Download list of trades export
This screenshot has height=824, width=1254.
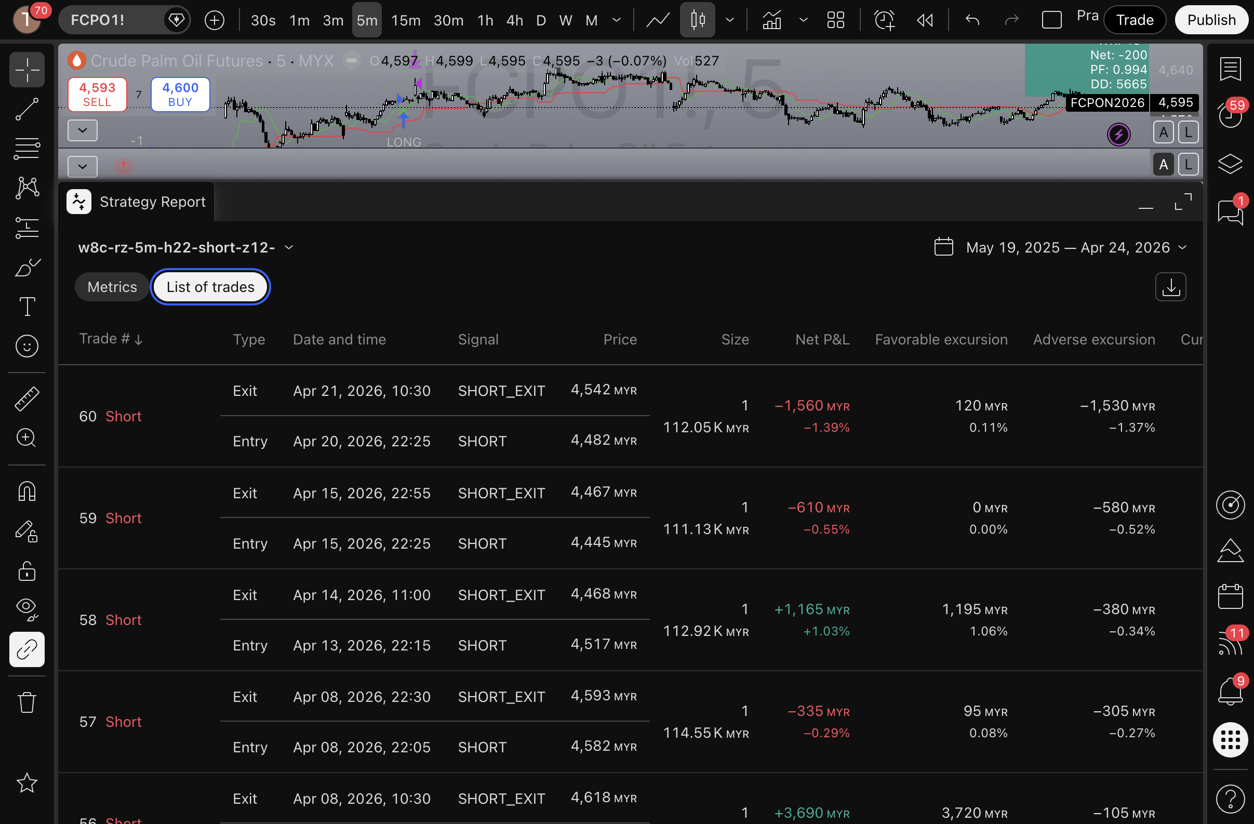(1170, 287)
